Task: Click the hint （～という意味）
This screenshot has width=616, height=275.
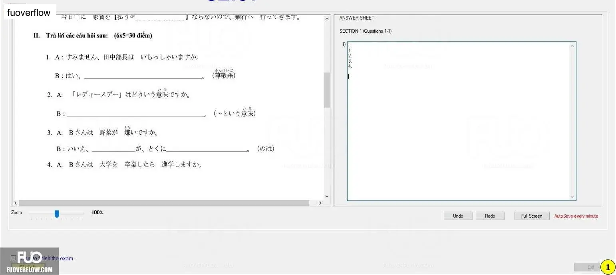Action: point(234,113)
